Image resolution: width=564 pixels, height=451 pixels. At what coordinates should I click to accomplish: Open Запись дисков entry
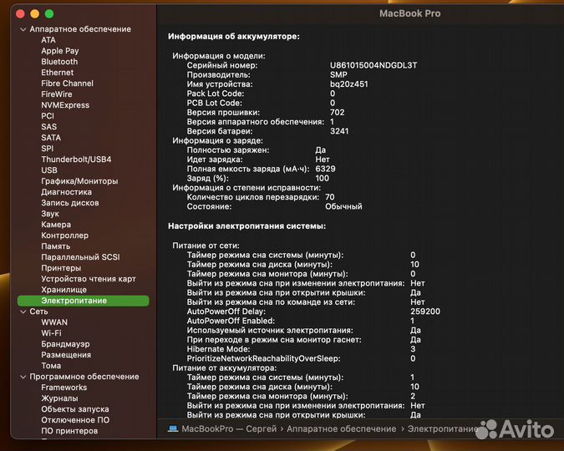[x=70, y=203]
